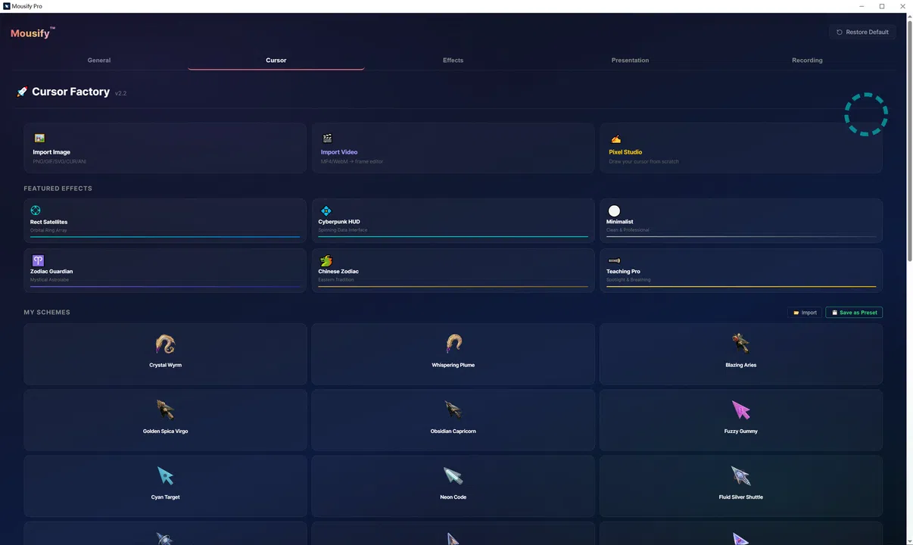Choose the Obsidian Capricorn cursor icon

(453, 410)
